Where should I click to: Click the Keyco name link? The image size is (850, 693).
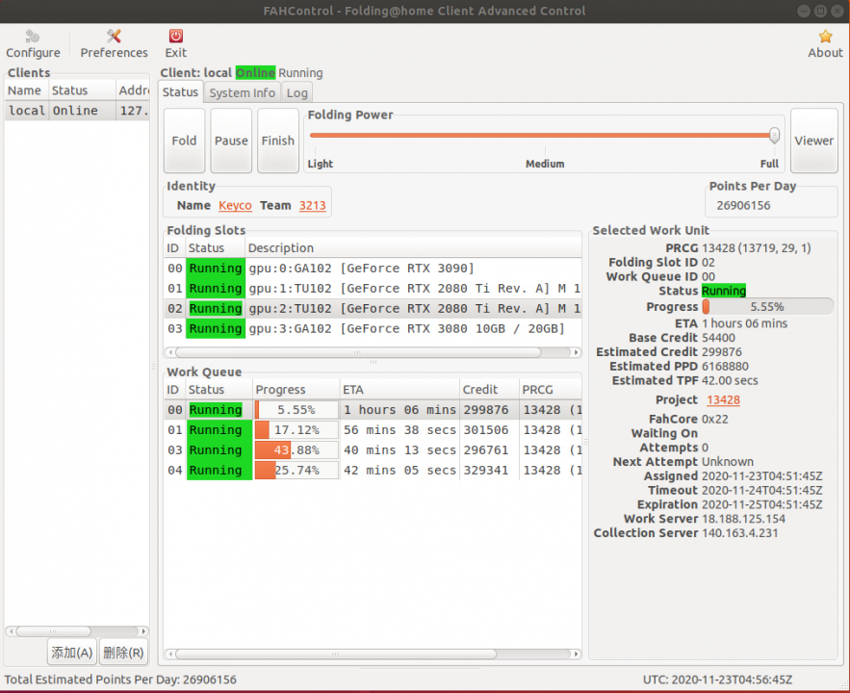point(235,205)
